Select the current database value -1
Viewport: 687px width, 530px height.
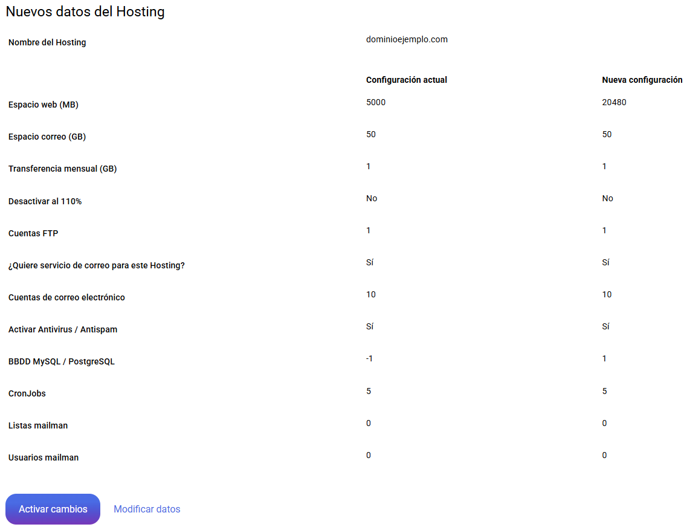click(369, 358)
